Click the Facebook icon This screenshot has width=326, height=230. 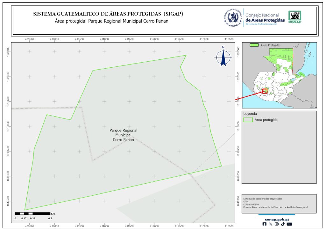click(x=265, y=224)
